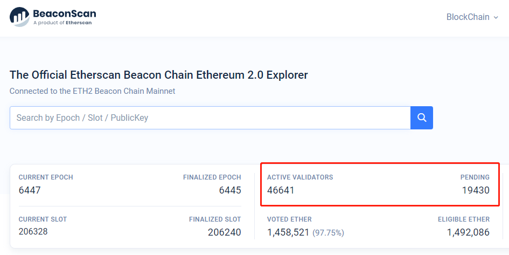
Task: Click the blue magnifier search button
Action: pyautogui.click(x=422, y=118)
